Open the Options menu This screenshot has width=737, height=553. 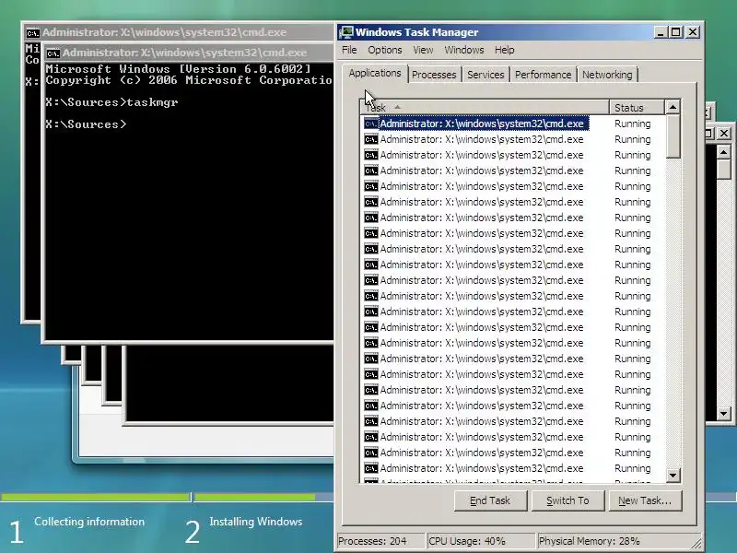(x=384, y=50)
